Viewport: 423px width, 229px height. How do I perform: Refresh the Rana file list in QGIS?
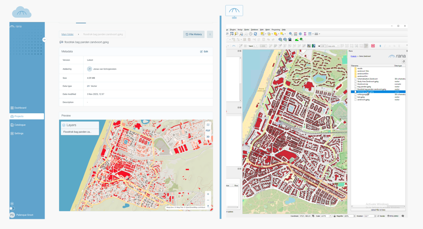404,61
